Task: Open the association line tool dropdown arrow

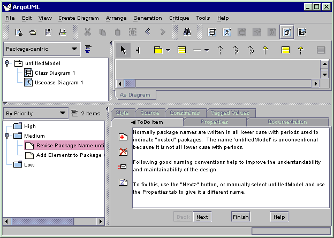Action: (207, 50)
